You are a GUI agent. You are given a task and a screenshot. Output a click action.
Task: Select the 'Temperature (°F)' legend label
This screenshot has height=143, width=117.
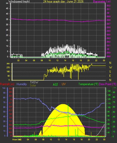pos(88,84)
